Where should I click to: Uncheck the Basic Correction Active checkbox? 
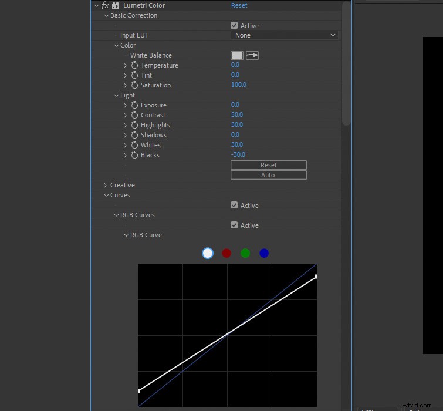tap(234, 26)
